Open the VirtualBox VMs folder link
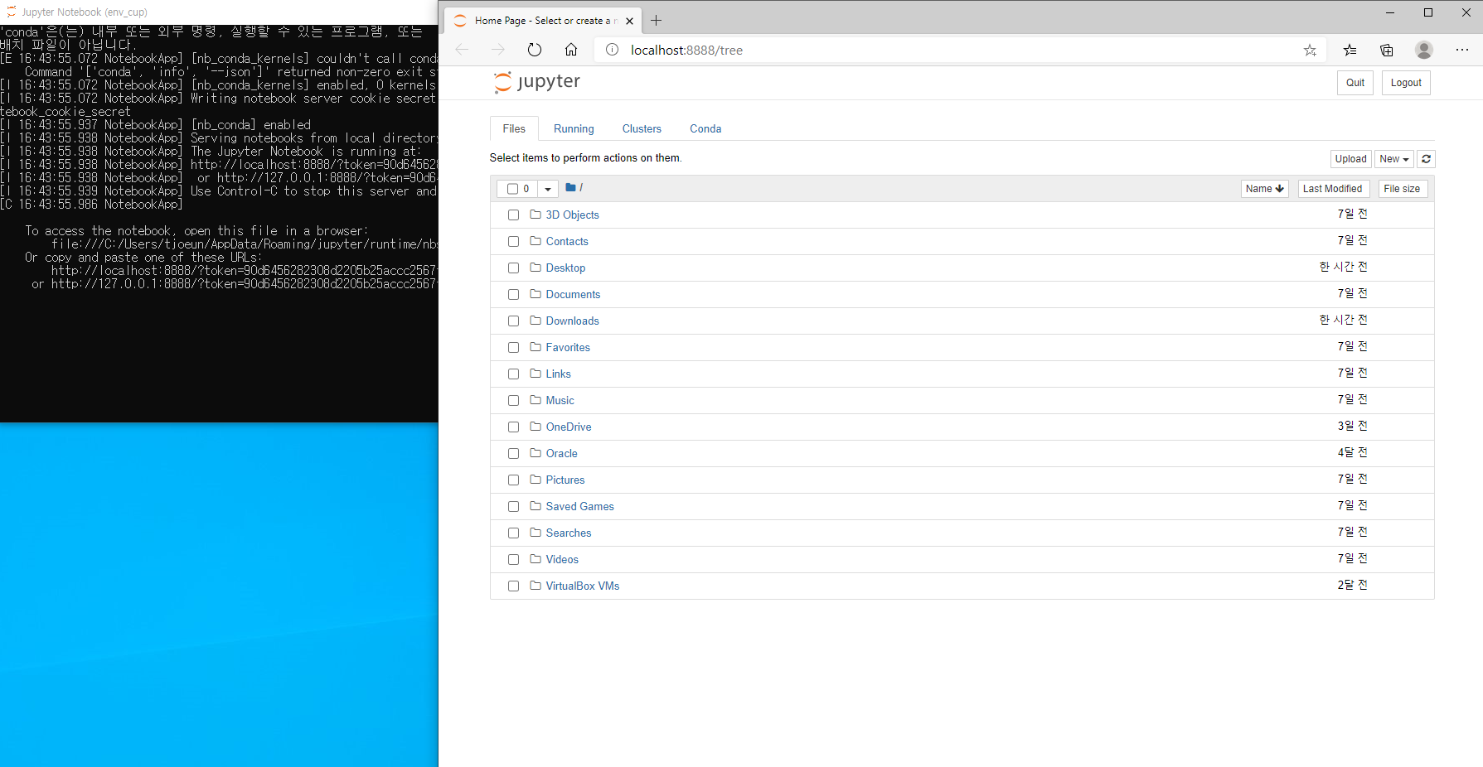 click(583, 586)
